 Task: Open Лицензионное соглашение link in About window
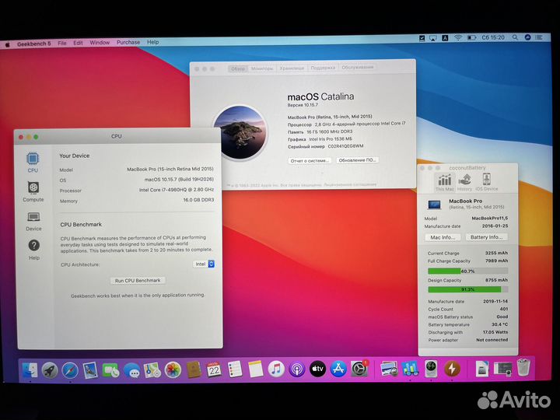(350, 184)
